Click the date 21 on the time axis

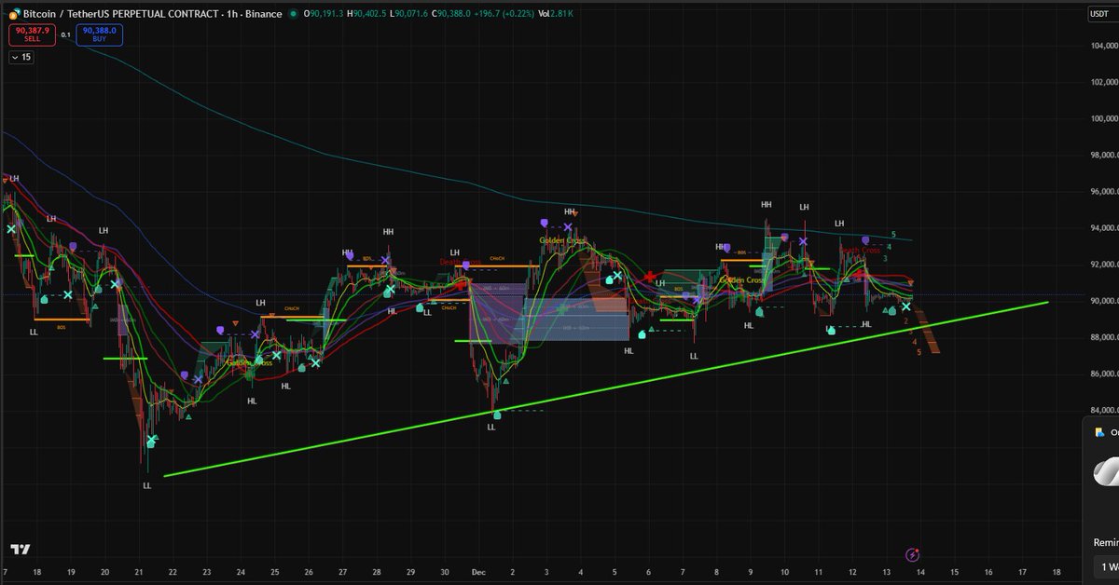point(138,571)
